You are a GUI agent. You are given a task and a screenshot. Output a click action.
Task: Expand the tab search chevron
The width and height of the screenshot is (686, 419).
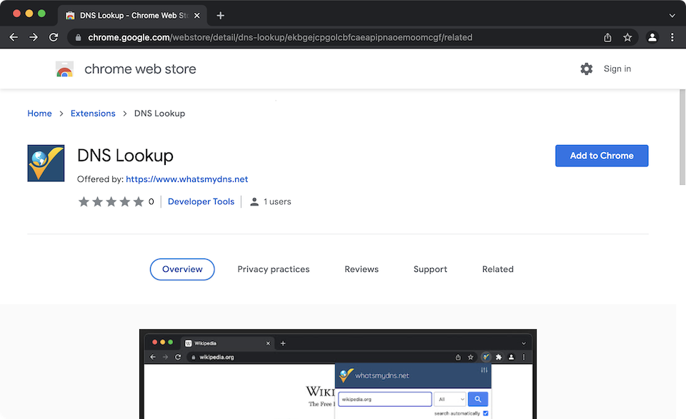[672, 15]
